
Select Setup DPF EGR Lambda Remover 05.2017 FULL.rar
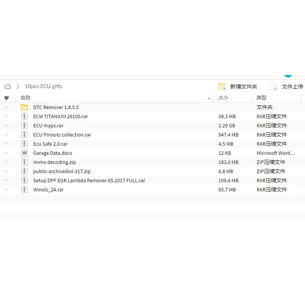point(89,180)
